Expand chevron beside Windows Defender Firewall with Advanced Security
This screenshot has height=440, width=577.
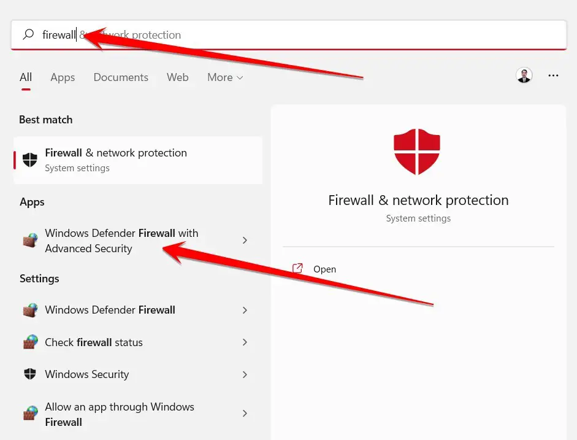(x=245, y=241)
